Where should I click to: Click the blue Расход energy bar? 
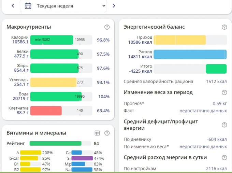(190, 54)
